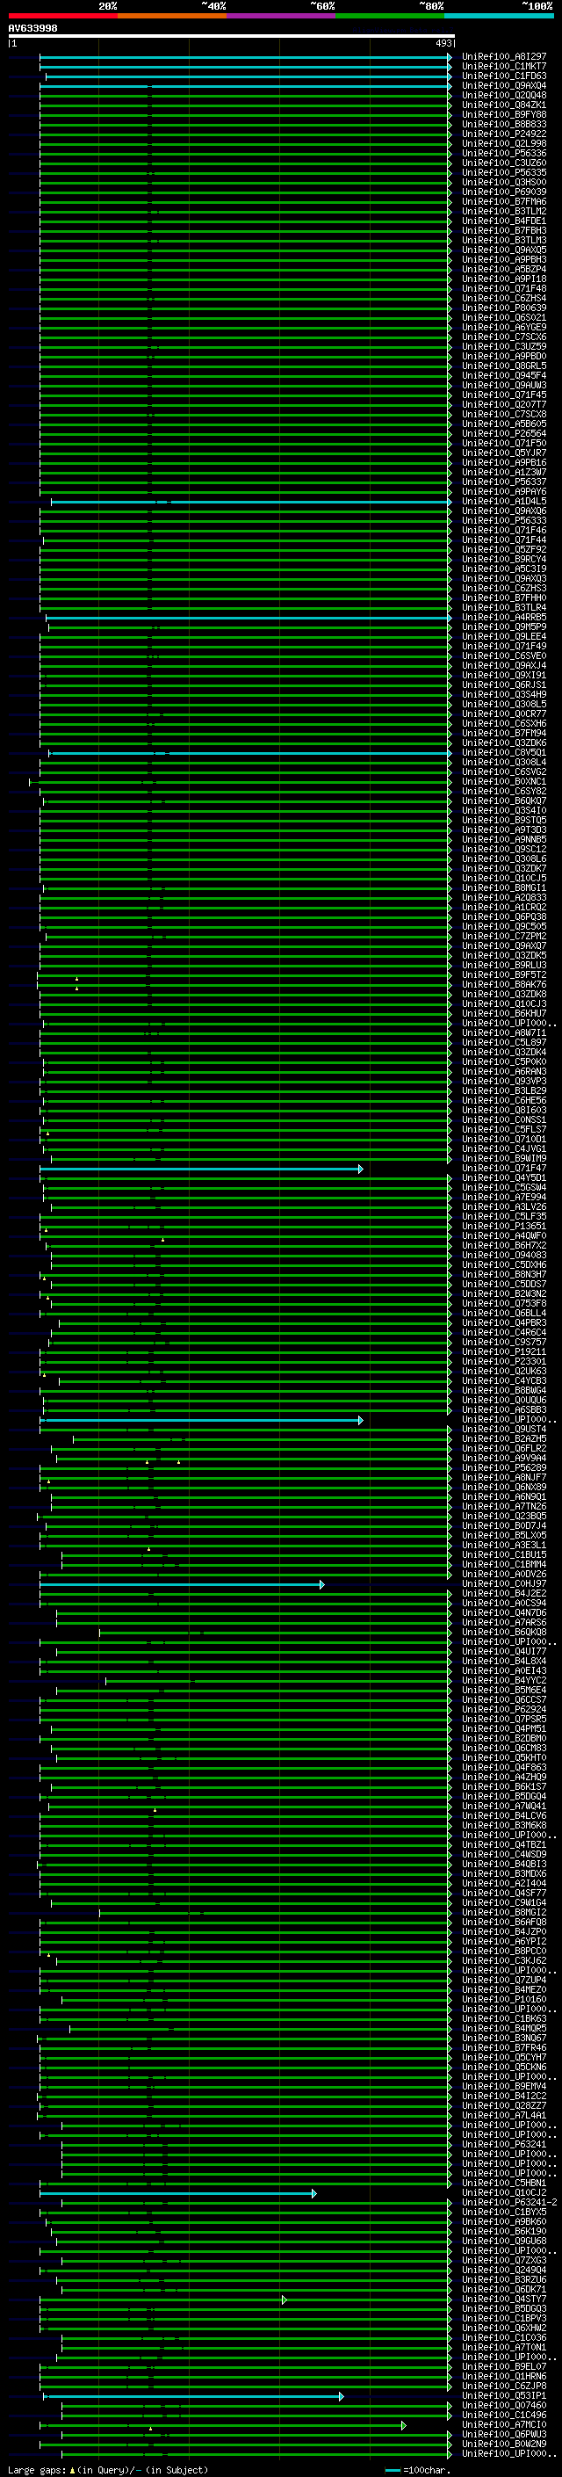562x2477 pixels.
Task: Select the UniRef100_Q945F4 label
Action: (x=503, y=375)
